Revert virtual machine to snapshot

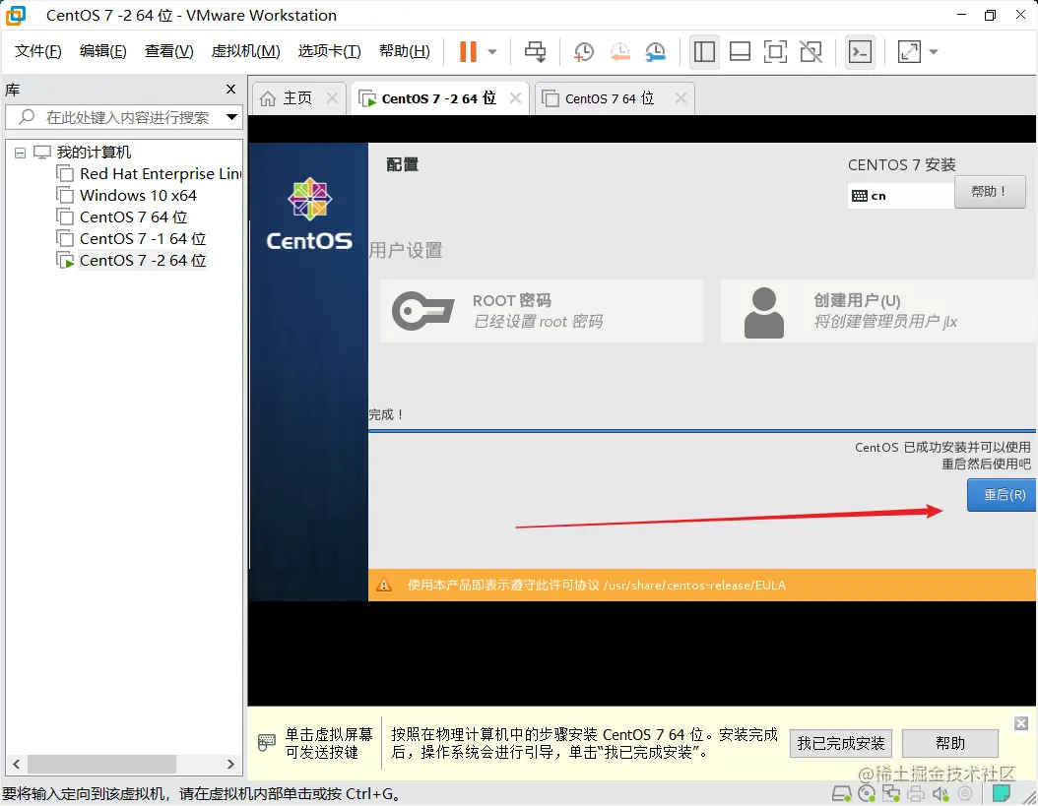tap(619, 51)
